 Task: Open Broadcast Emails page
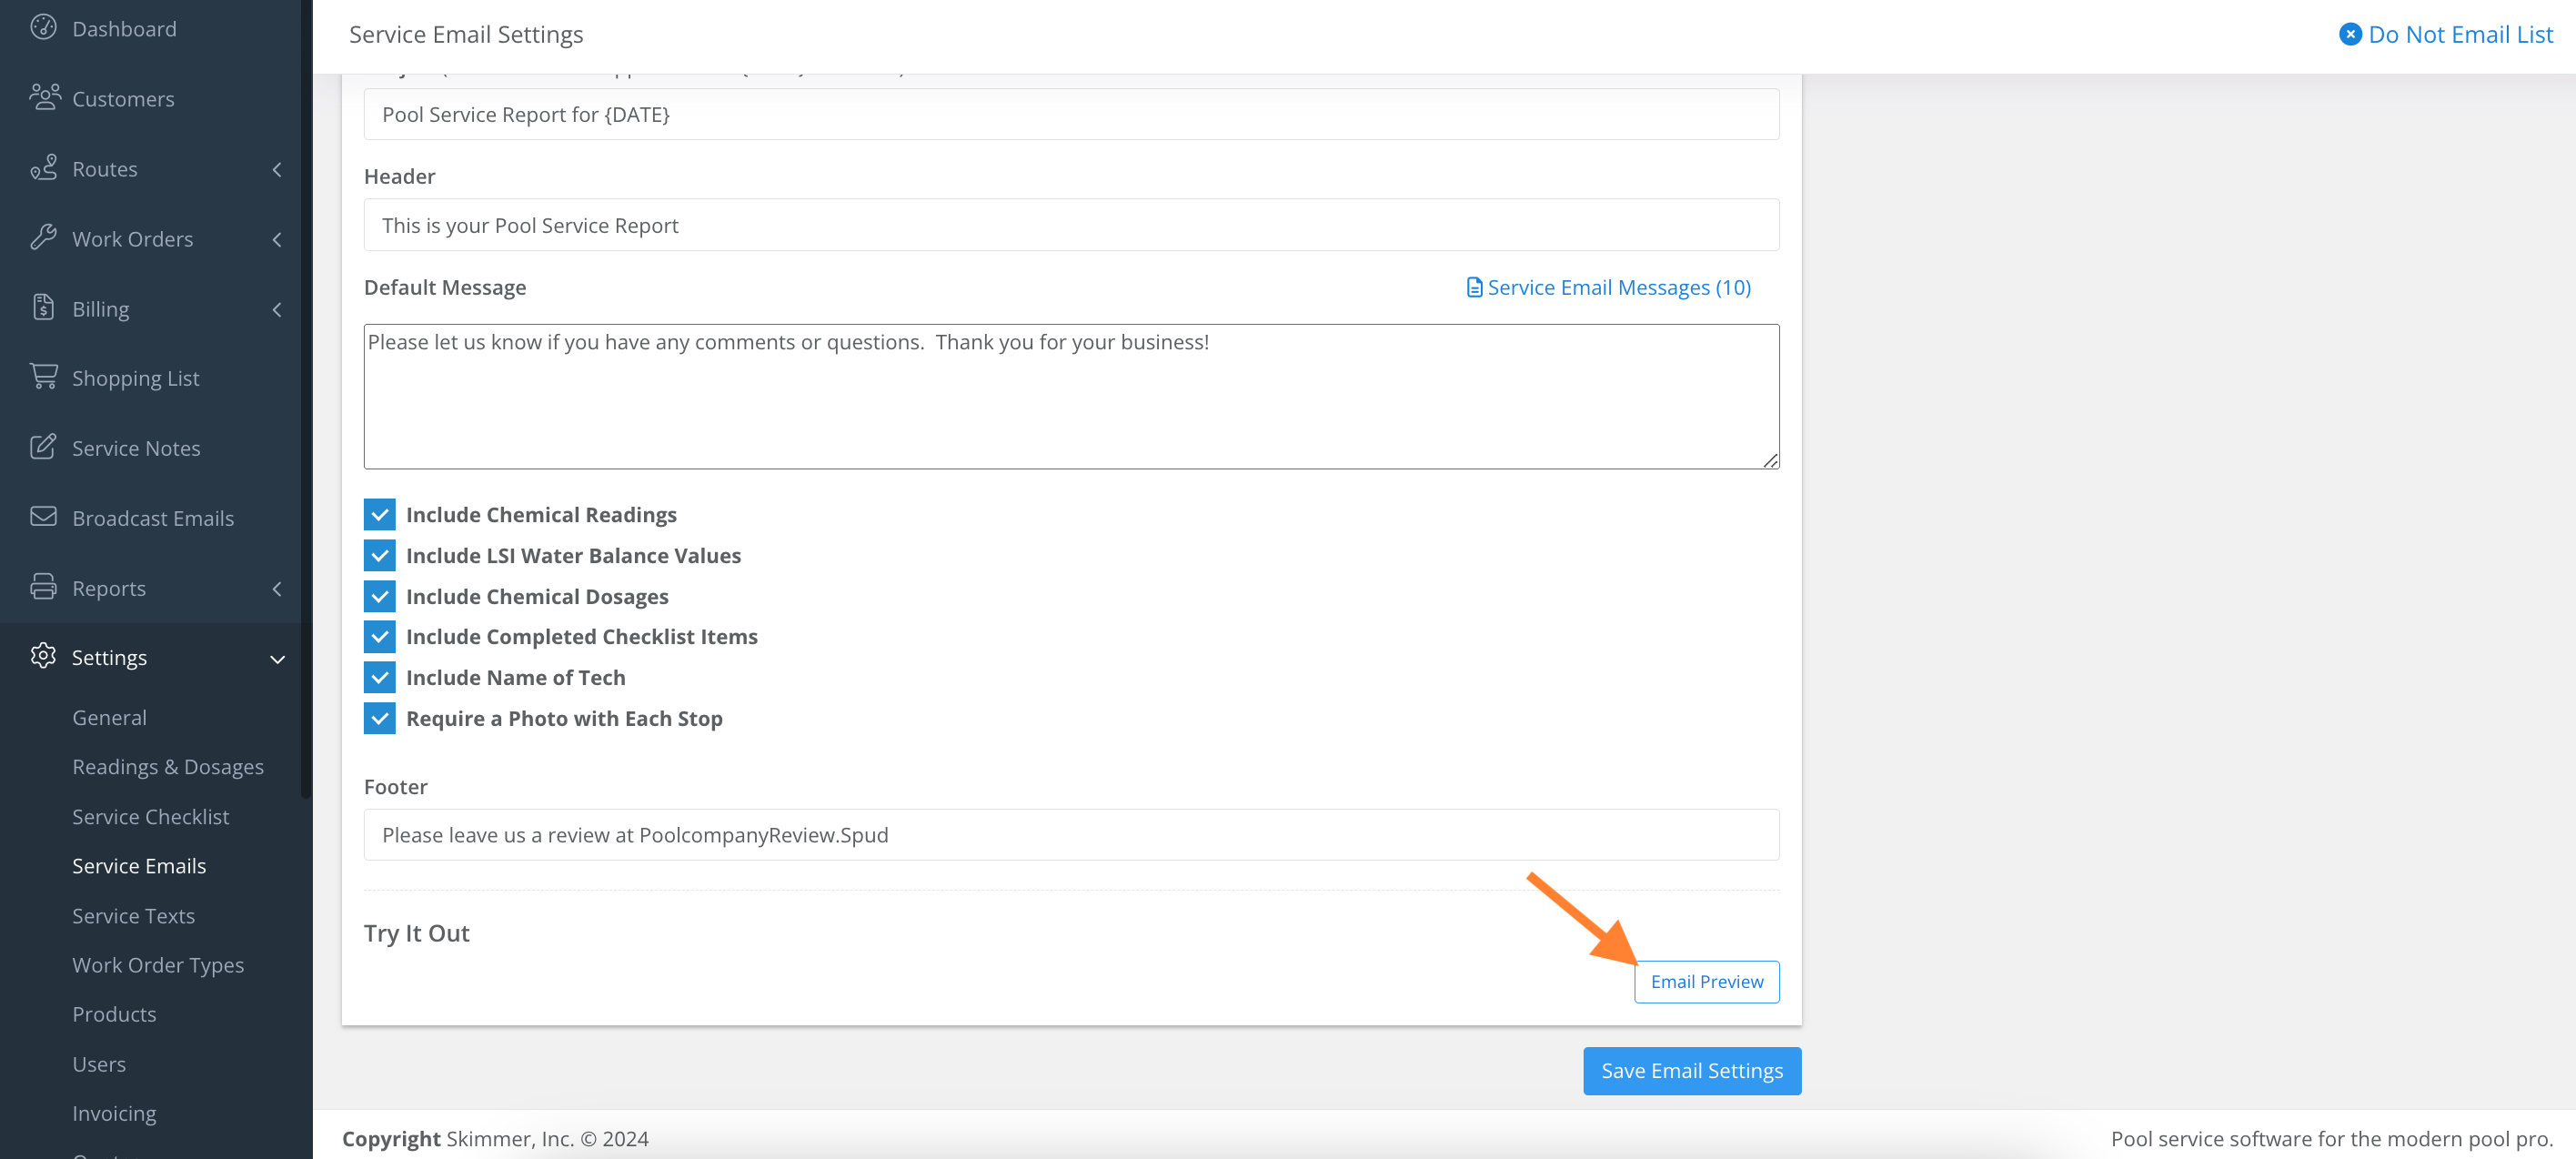click(x=153, y=518)
